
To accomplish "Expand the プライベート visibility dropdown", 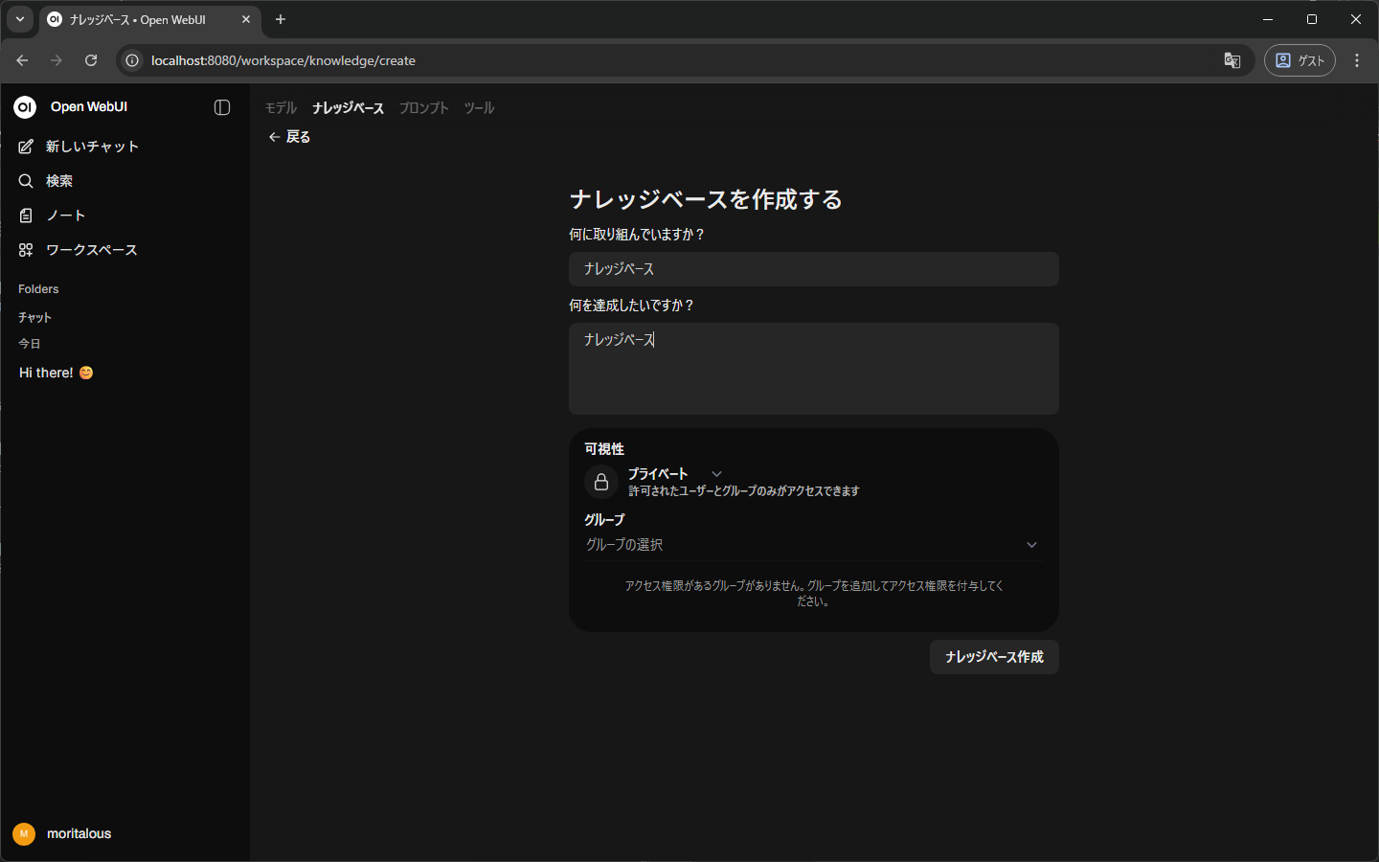I will tap(716, 474).
